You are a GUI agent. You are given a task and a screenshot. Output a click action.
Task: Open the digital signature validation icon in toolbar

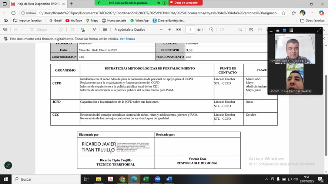pyautogui.click(x=83, y=30)
